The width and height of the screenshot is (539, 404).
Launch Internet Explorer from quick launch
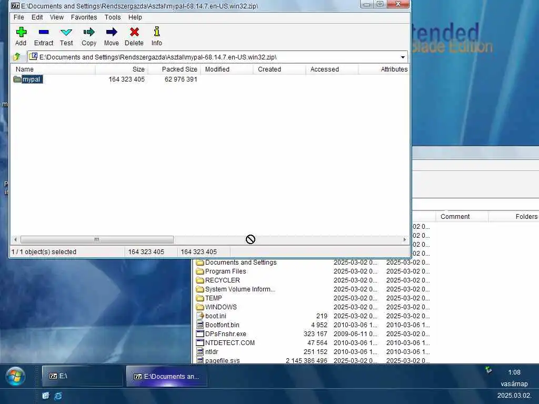58,396
